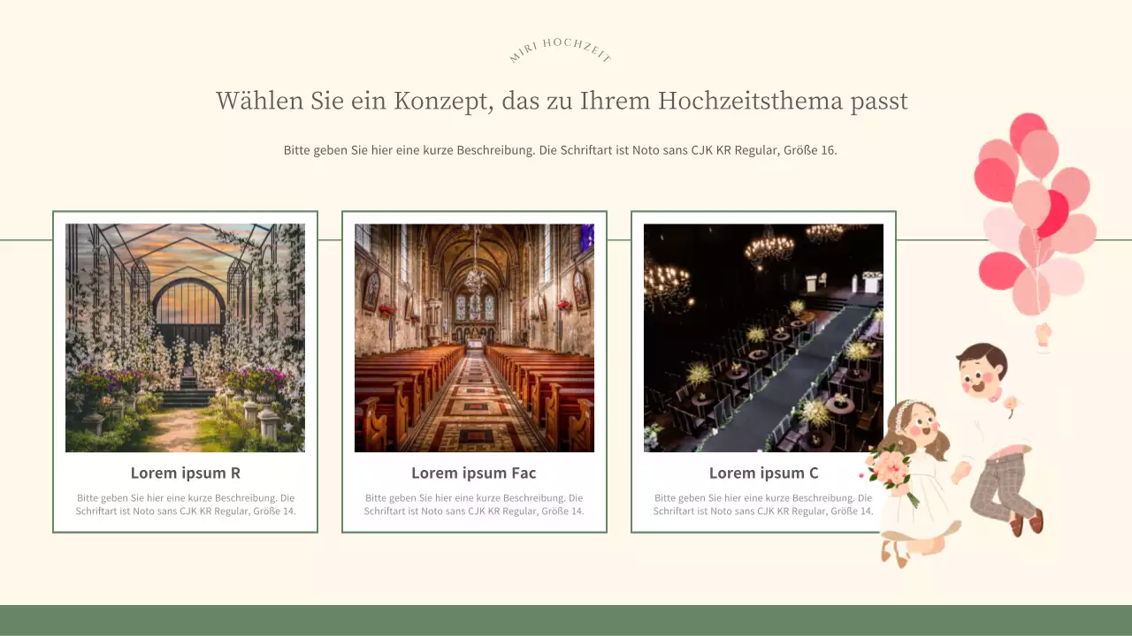Click the description under Lorem ipsum C
Screen dimensions: 1132x636
763,503
